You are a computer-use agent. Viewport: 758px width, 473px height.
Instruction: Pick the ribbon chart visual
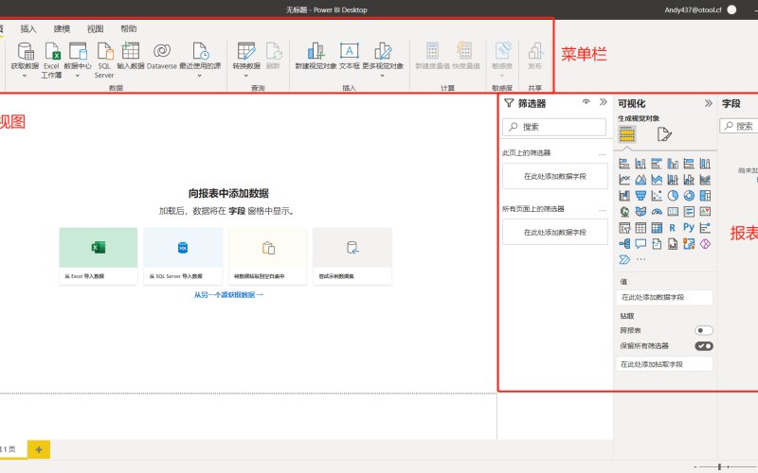point(705,180)
